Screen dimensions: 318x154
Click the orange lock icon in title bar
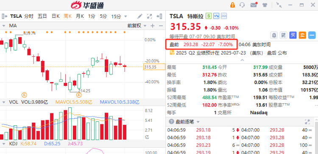[x=232, y=5]
